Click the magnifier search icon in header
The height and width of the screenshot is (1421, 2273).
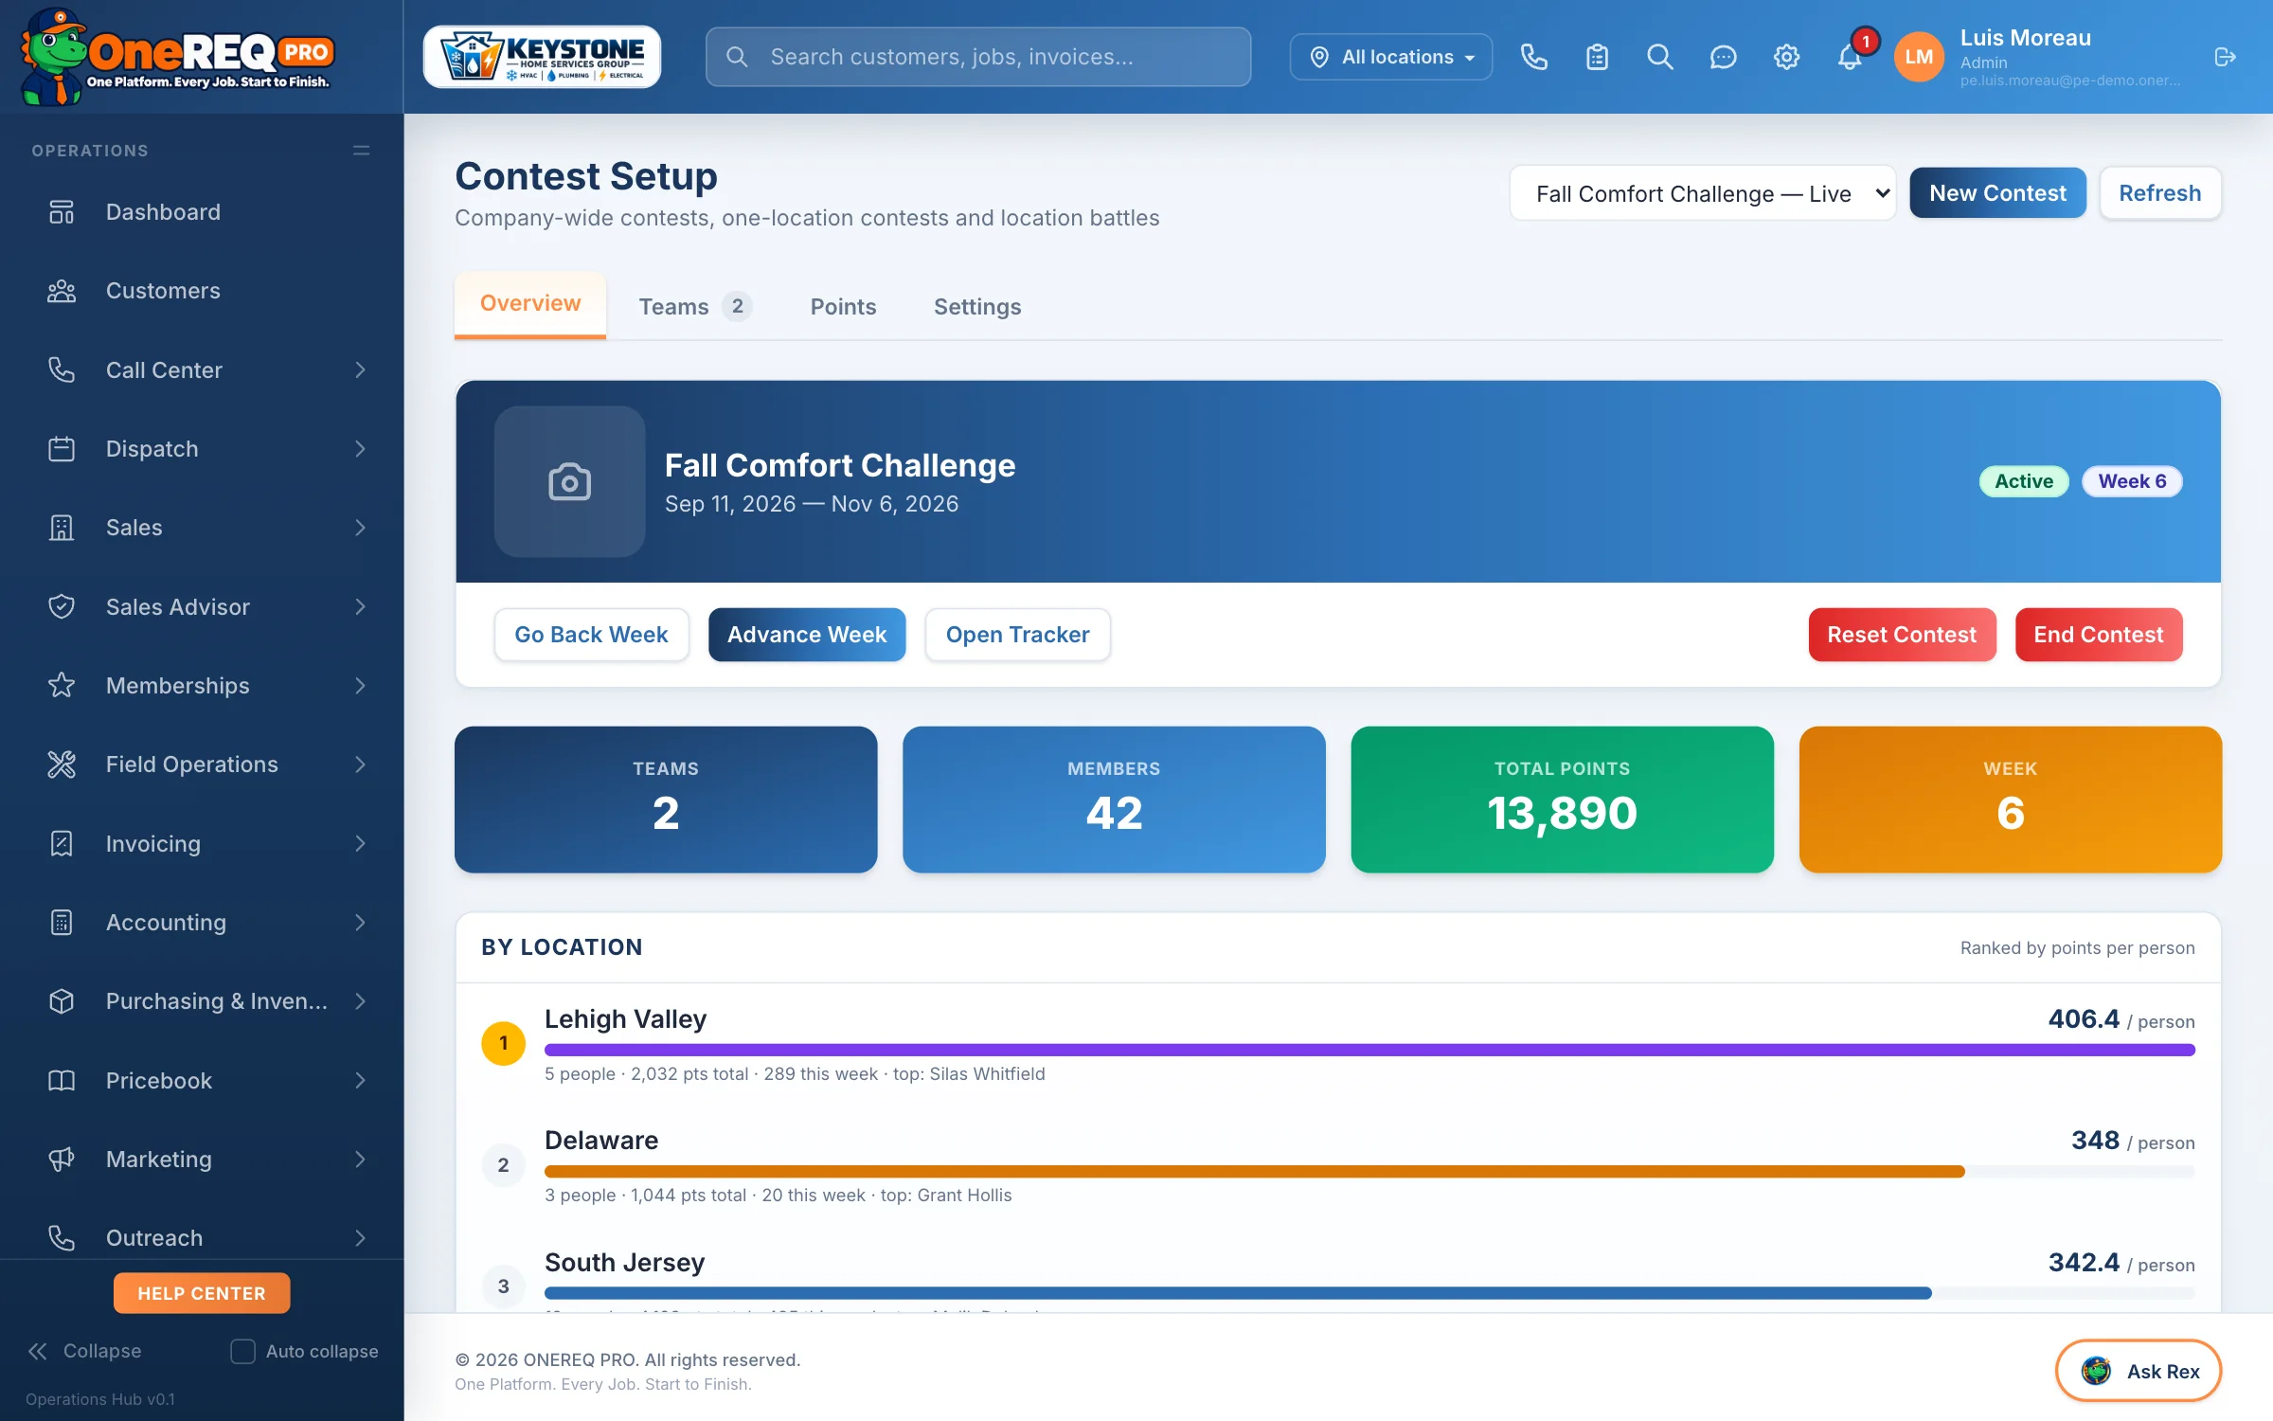pyautogui.click(x=1660, y=57)
